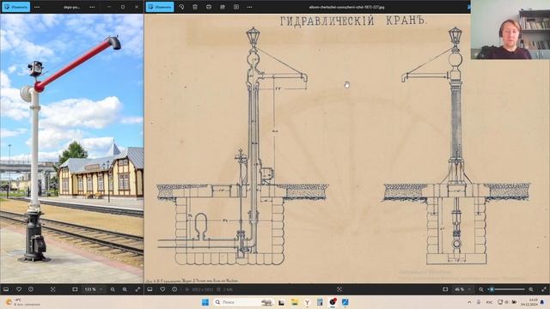This screenshot has height=309, width=550.
Task: Open clock and date in system tray
Action: pos(529,302)
